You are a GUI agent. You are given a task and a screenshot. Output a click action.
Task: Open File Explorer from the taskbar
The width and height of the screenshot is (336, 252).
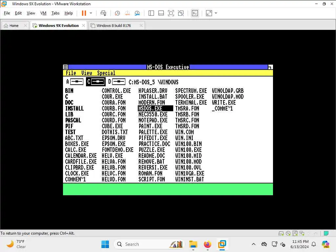(193, 244)
